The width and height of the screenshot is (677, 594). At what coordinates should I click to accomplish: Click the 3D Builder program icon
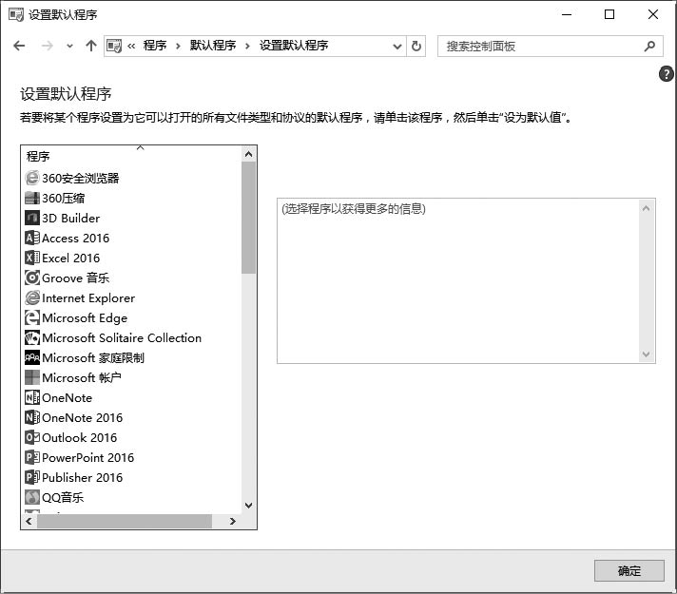pos(32,218)
